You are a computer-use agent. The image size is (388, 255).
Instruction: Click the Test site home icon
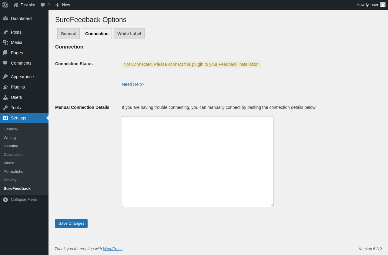16,5
